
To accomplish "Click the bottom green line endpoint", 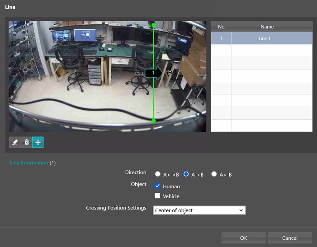I will coord(154,121).
